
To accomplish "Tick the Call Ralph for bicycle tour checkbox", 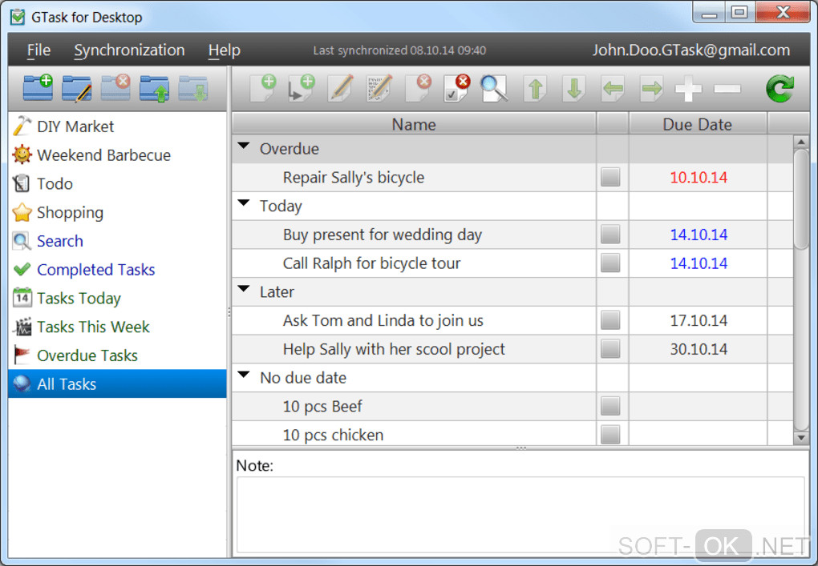I will [610, 263].
